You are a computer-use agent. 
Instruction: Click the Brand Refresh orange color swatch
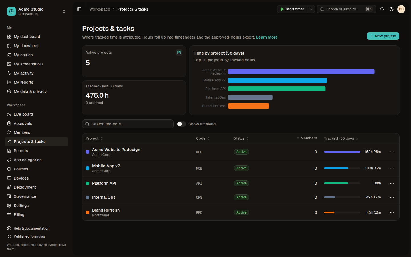click(88, 212)
